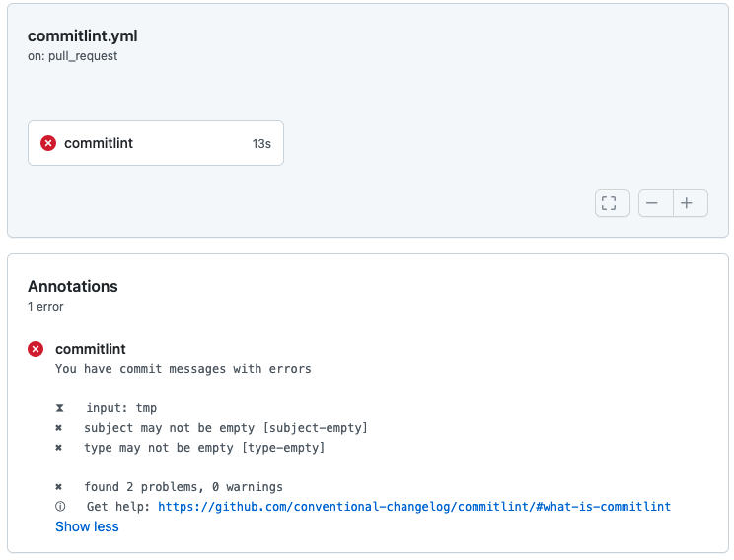Open the commitlint job card
734x560 pixels.
[x=156, y=143]
